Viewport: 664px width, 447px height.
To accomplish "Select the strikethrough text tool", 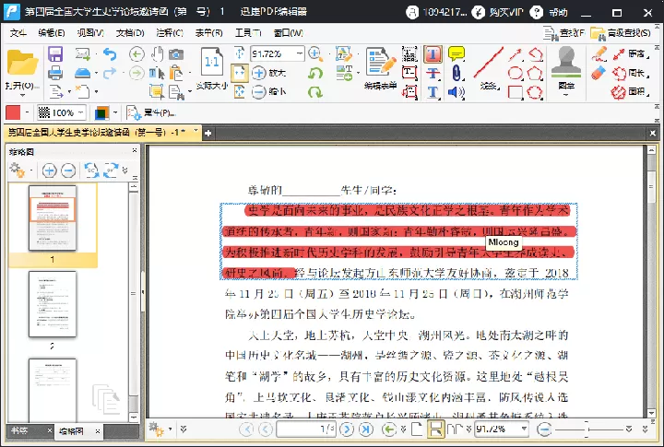I will click(x=433, y=73).
